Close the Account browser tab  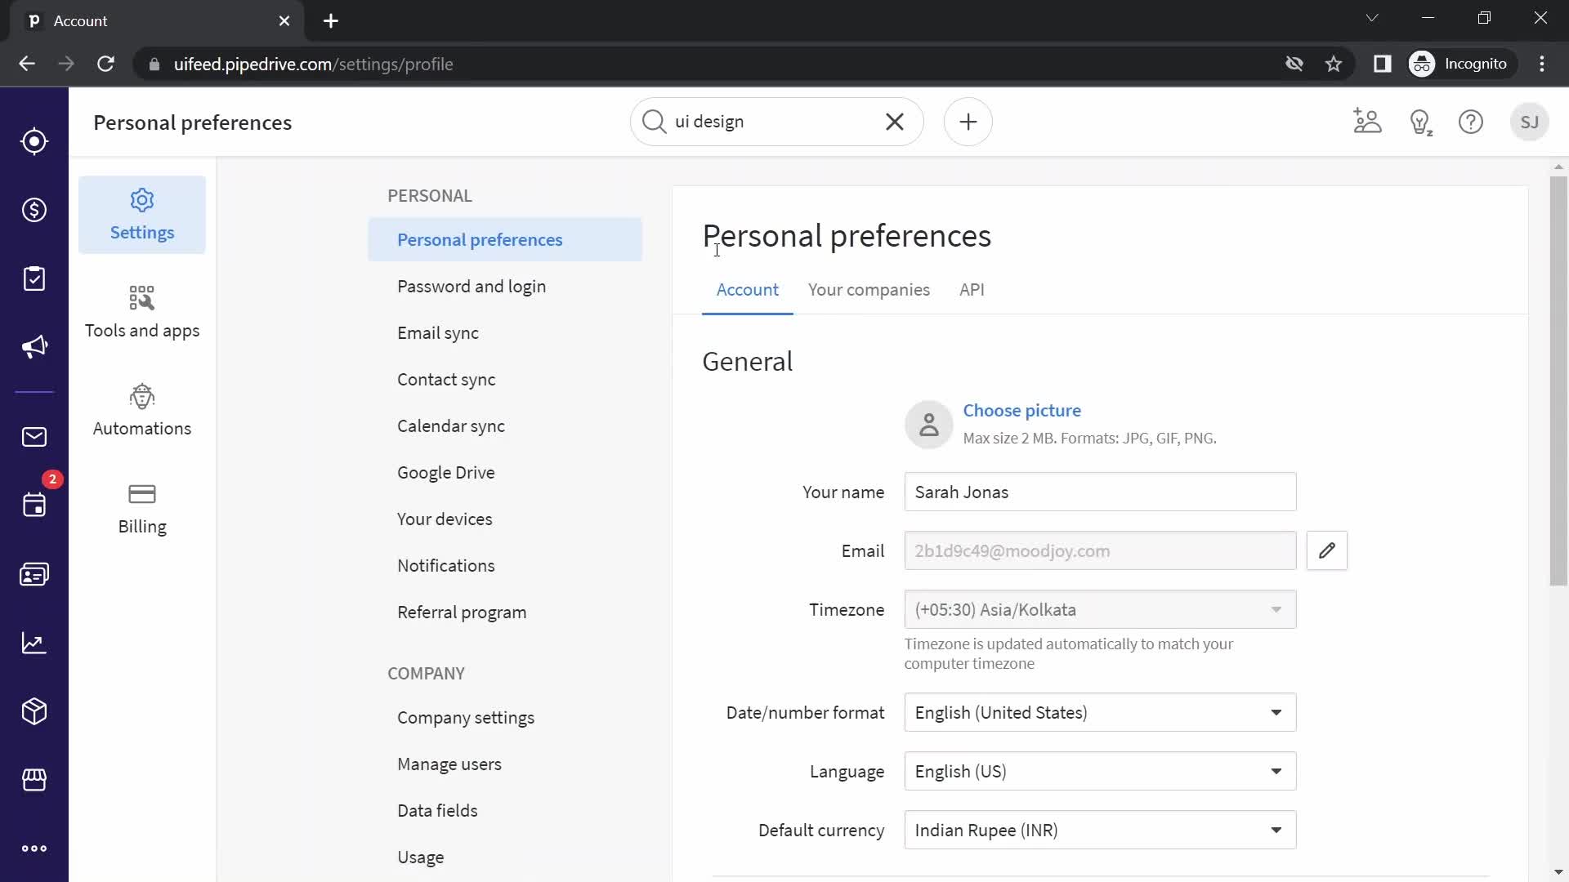[284, 20]
